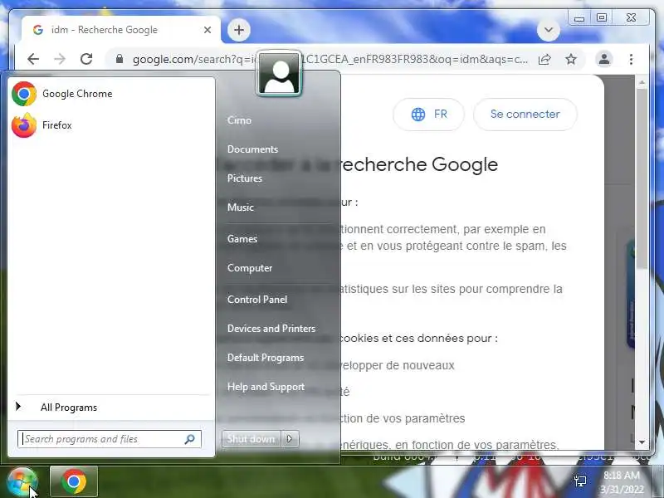Open Pictures library in Start menu

coord(245,178)
